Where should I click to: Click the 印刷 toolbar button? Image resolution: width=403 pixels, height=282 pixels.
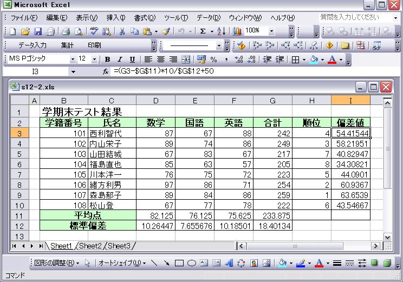[94, 45]
